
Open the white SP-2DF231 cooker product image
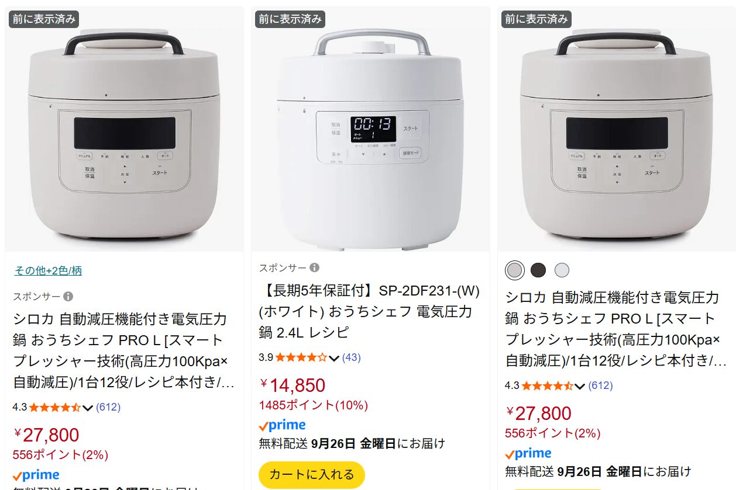370,134
